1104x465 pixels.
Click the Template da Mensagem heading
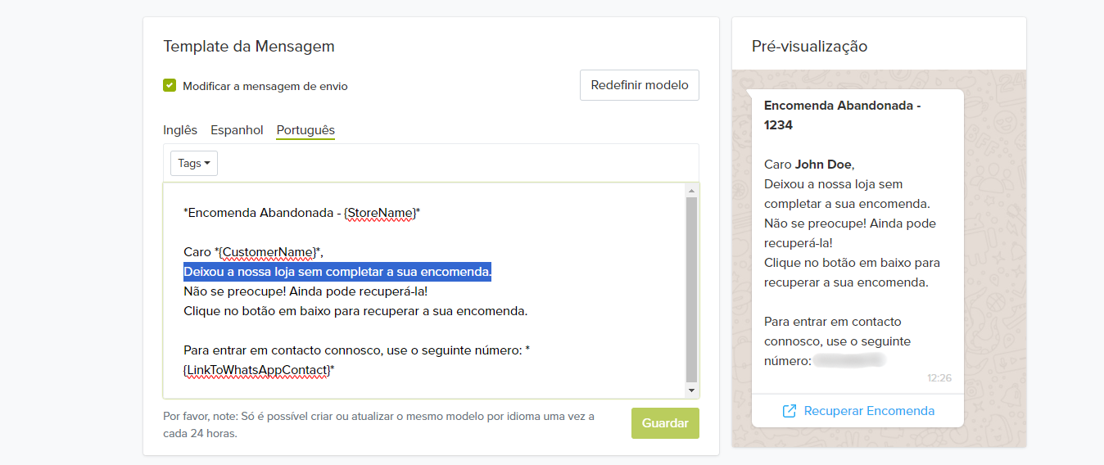pyautogui.click(x=249, y=46)
